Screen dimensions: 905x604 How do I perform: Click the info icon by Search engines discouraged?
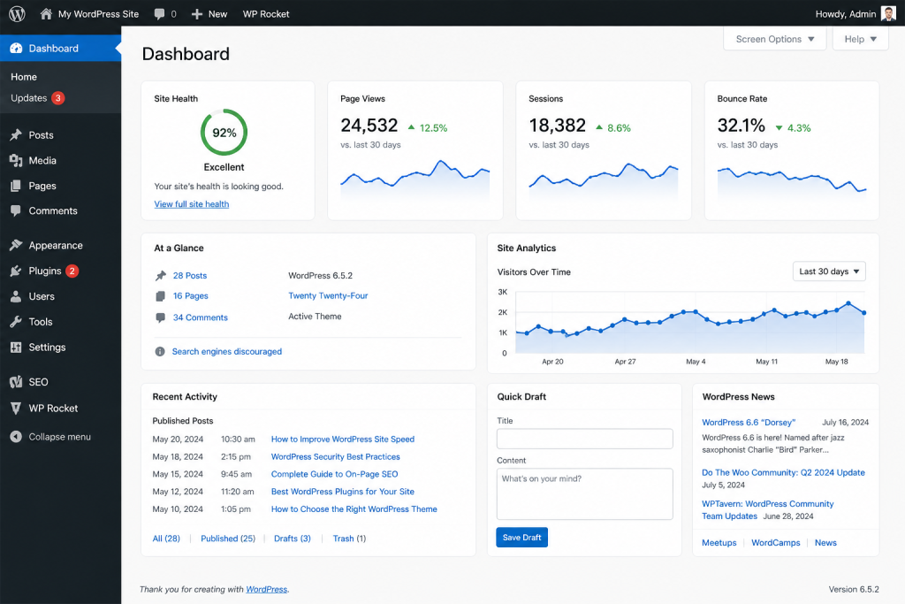(x=160, y=352)
